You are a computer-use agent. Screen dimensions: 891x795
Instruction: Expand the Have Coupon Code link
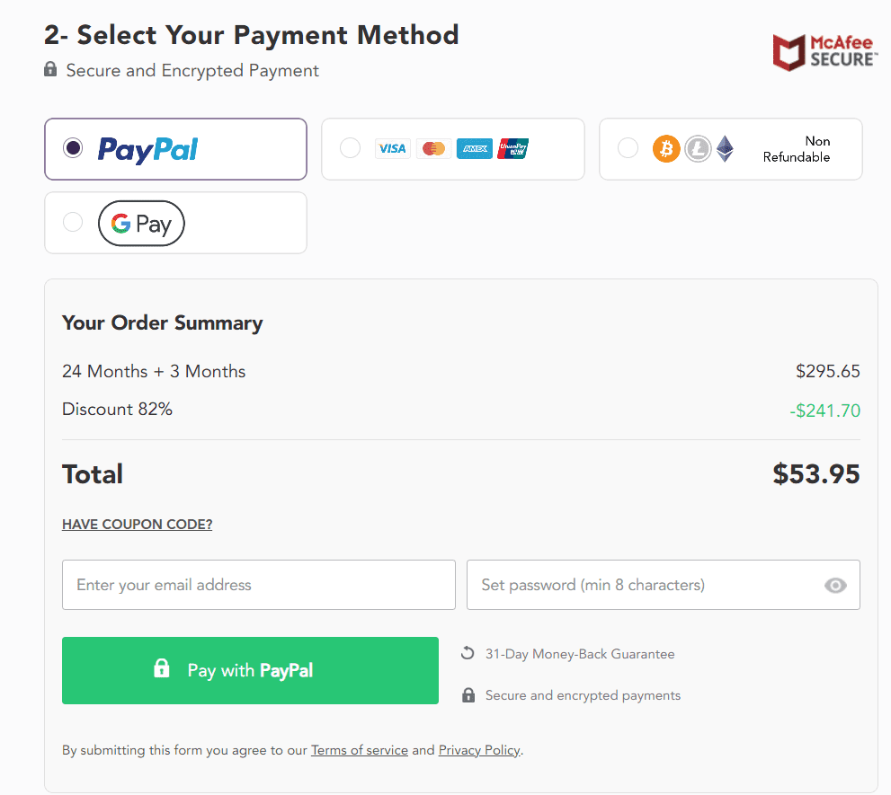(137, 525)
